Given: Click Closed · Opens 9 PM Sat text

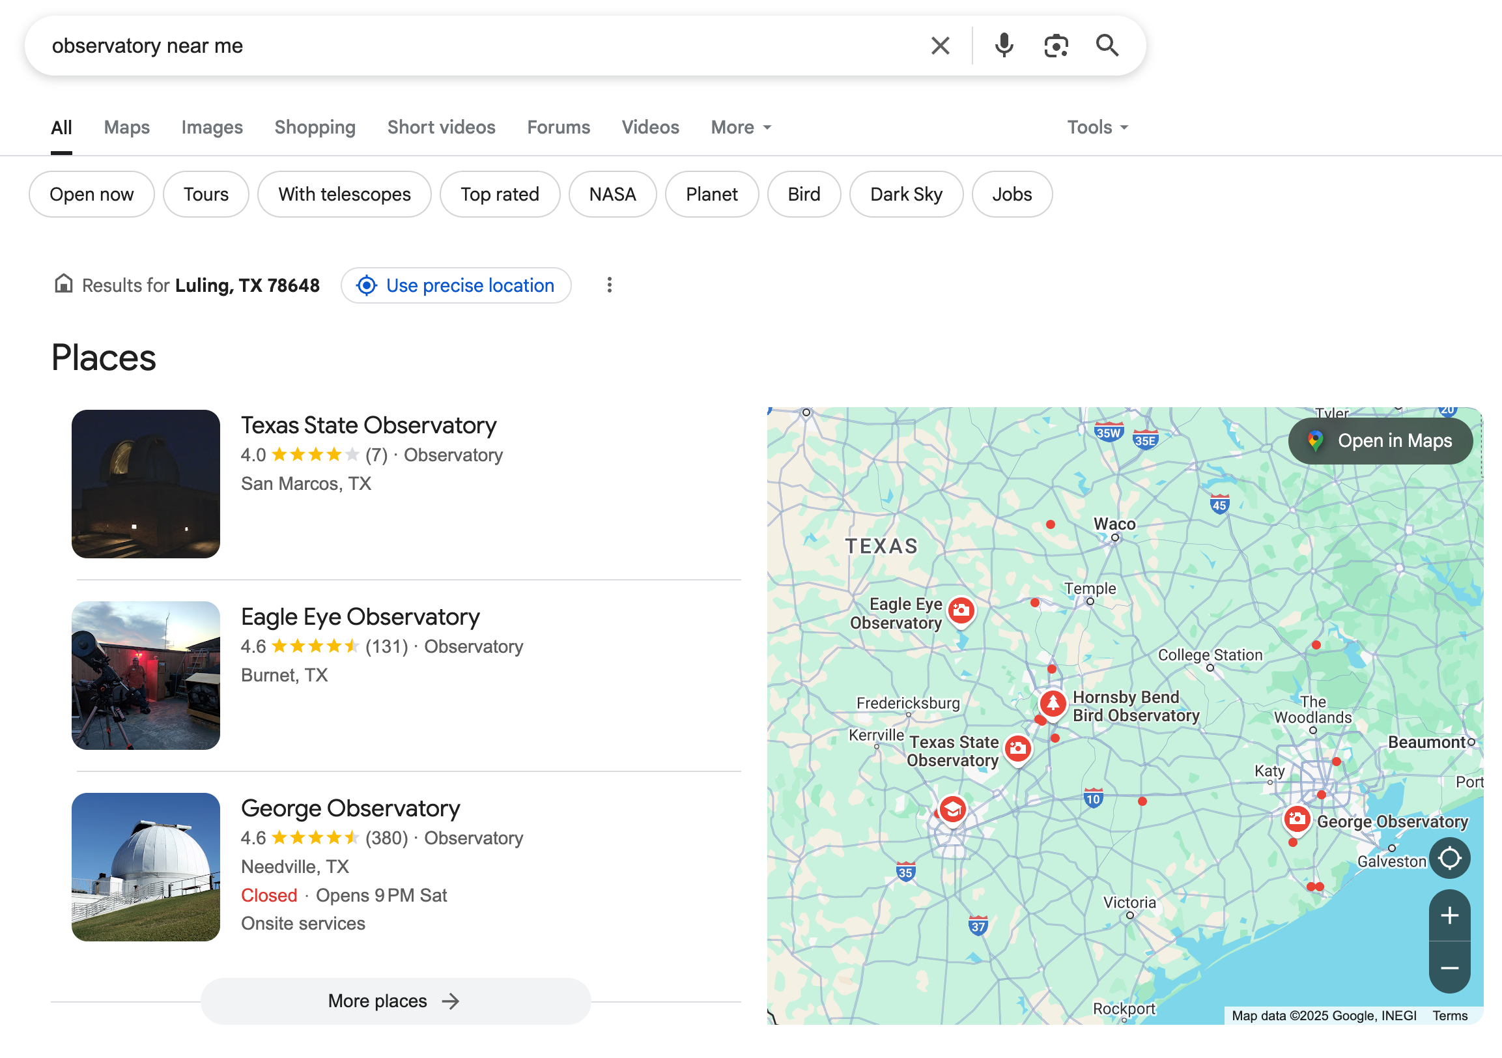Looking at the screenshot, I should (x=344, y=895).
